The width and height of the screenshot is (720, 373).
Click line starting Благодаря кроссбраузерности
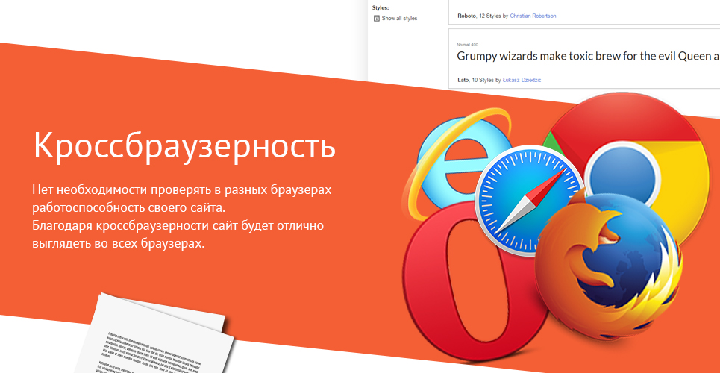(178, 225)
